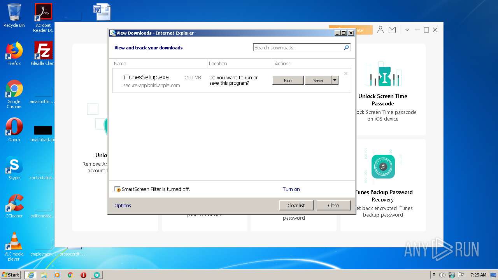This screenshot has width=498, height=280.
Task: Launch VLC media player shortcut
Action: click(x=14, y=247)
